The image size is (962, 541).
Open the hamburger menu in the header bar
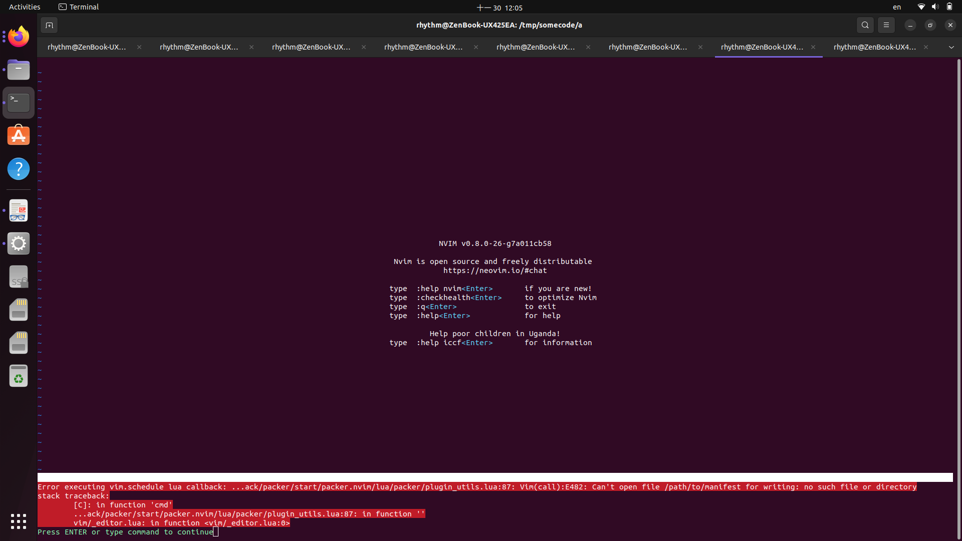pyautogui.click(x=886, y=25)
